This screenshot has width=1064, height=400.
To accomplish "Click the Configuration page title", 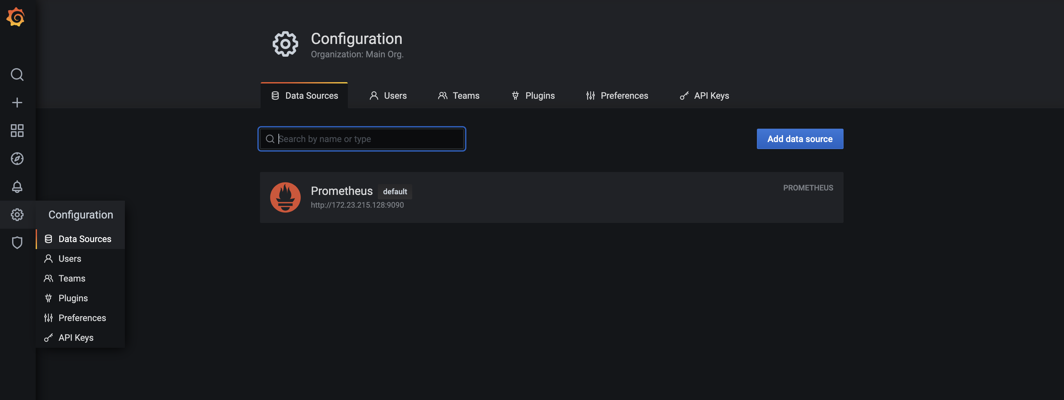I will click(x=356, y=39).
